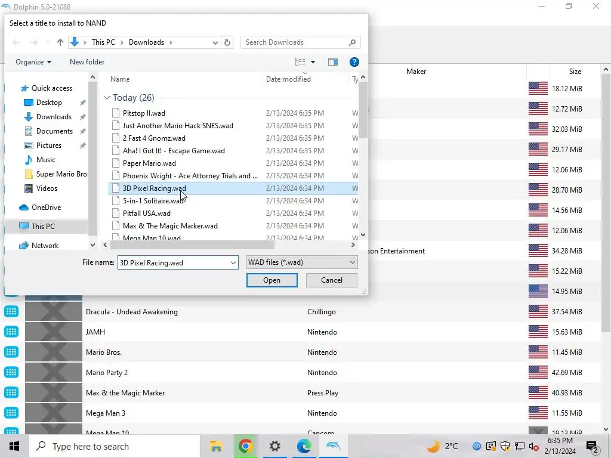
Task: Click the file list horizontal scrollbar
Action: (x=193, y=245)
